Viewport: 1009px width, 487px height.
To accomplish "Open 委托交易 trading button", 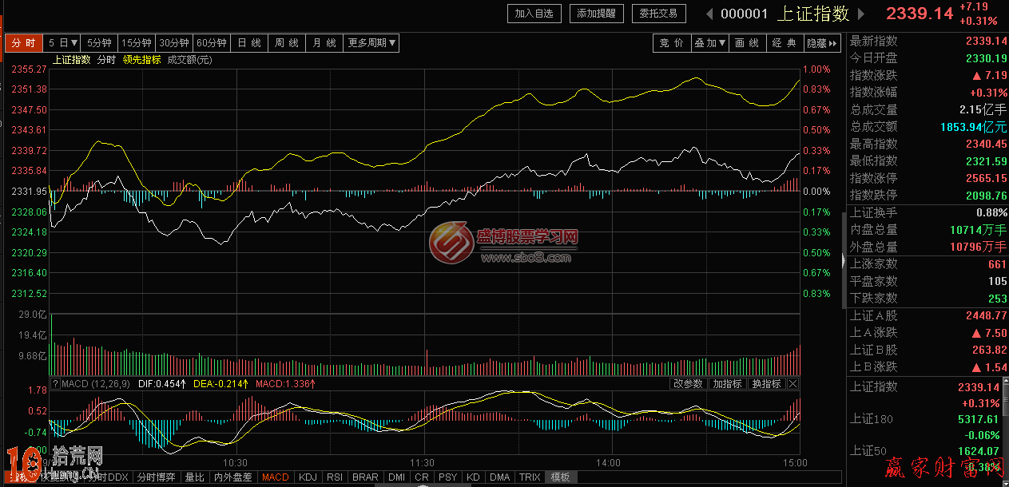I will 659,14.
